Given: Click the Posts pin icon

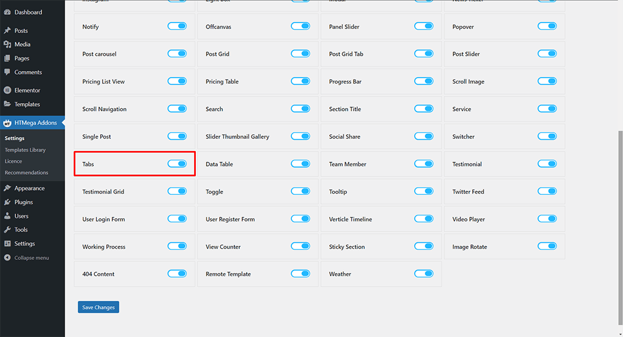Looking at the screenshot, I should click(x=7, y=31).
